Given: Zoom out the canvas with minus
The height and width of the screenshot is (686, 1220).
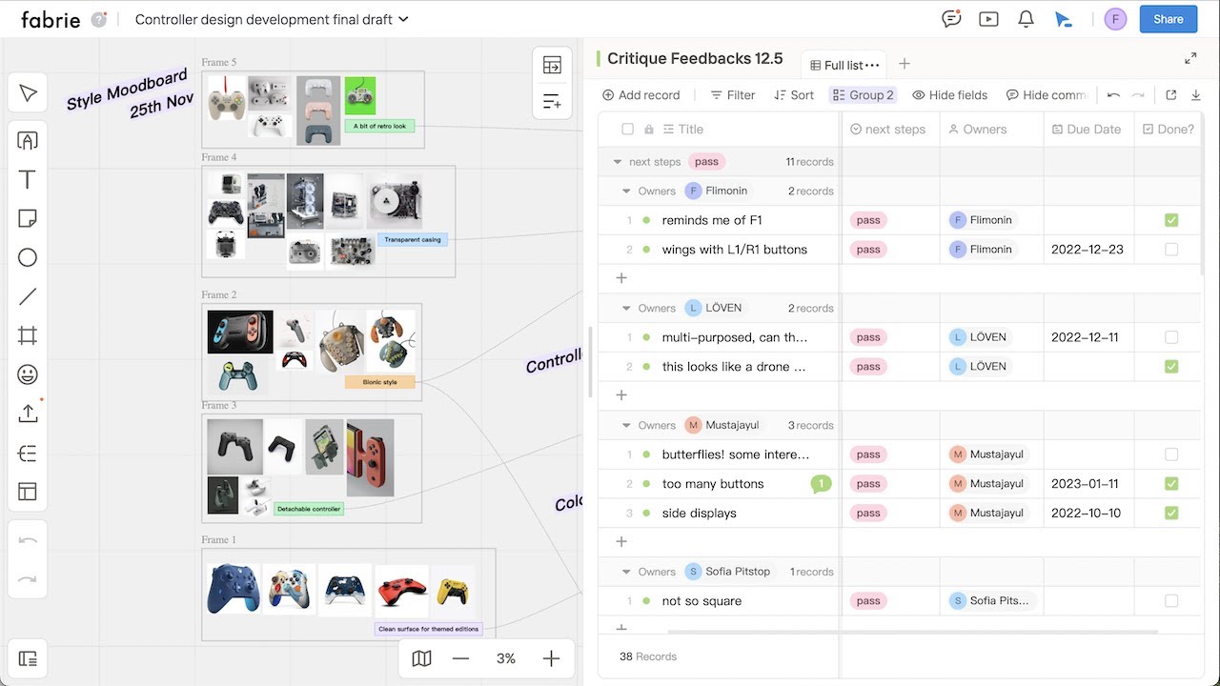Looking at the screenshot, I should coord(461,658).
